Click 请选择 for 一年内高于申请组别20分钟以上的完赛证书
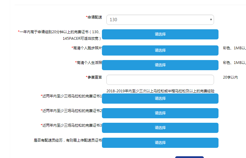Screen dimensions: 246x158 (160, 34)
